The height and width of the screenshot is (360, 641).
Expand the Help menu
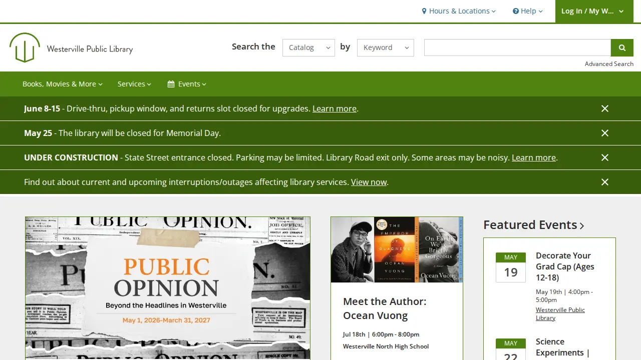[528, 11]
